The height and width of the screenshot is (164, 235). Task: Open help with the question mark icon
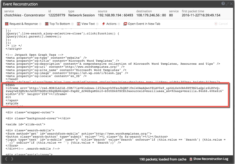[x=223, y=4]
